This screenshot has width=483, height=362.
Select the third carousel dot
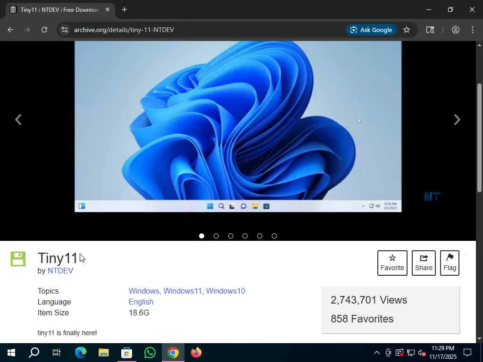click(231, 236)
